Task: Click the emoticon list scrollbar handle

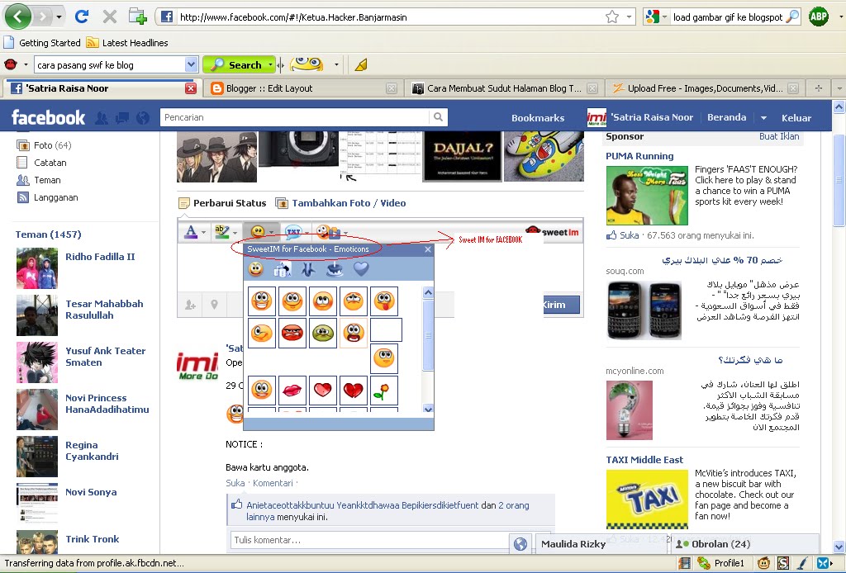Action: coord(428,335)
